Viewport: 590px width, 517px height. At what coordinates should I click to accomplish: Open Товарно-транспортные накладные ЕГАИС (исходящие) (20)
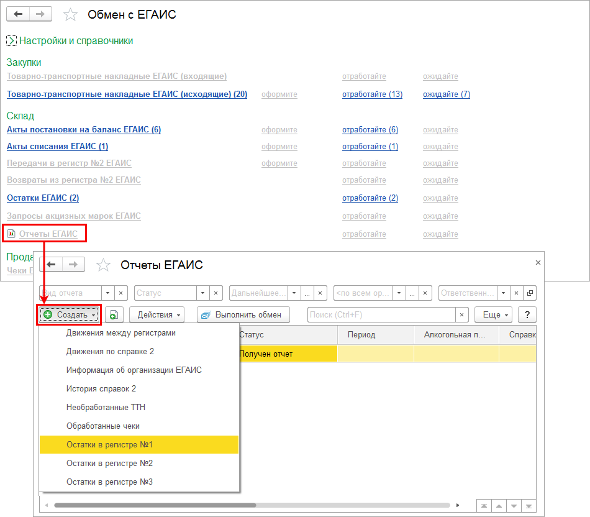click(127, 94)
